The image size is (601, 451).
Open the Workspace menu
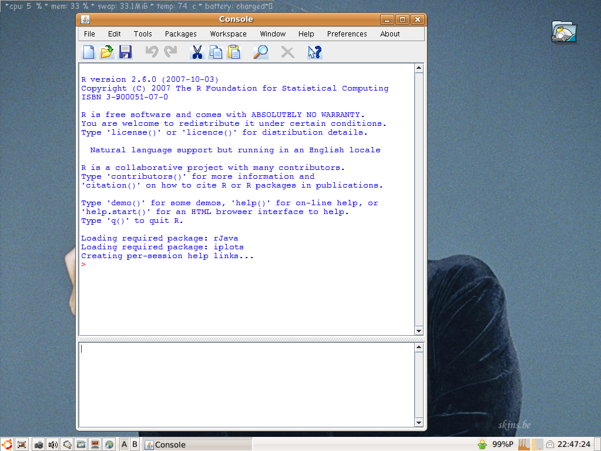(x=228, y=34)
